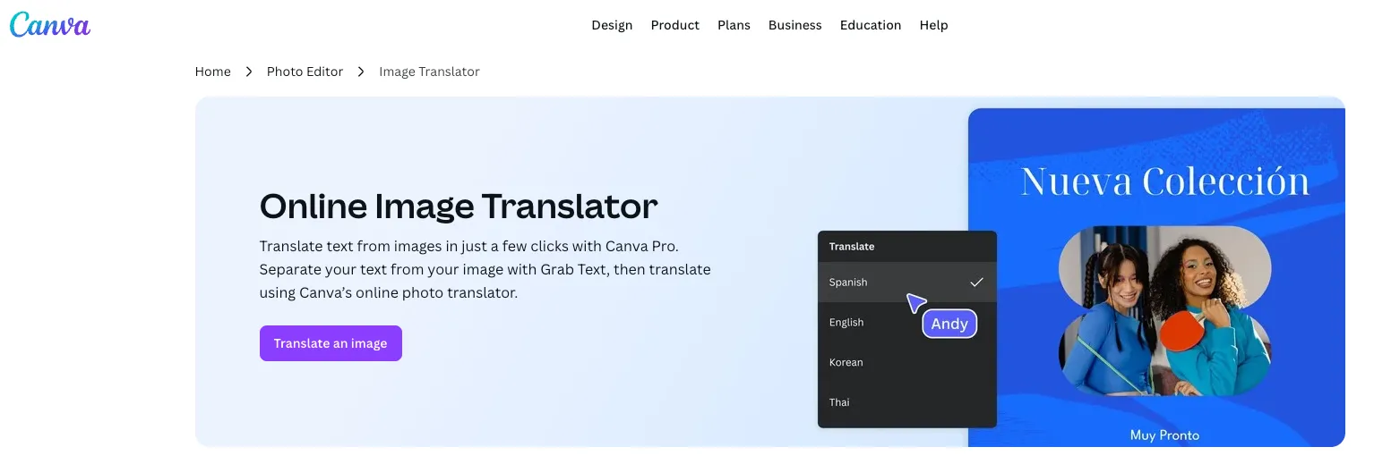1374x464 pixels.
Task: Click chevron between Home and Photo Editor
Action: 249,72
